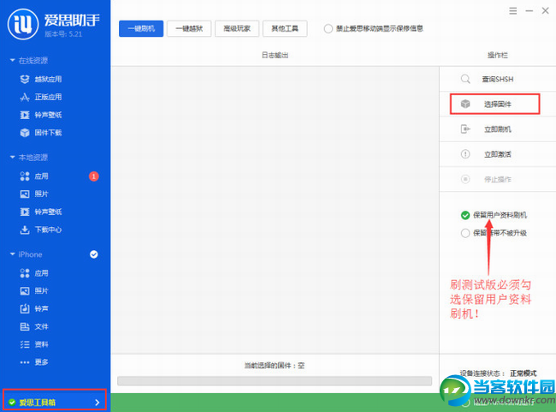556x412 pixels.
Task: Open 固件下载 in sidebar
Action: tap(41, 133)
